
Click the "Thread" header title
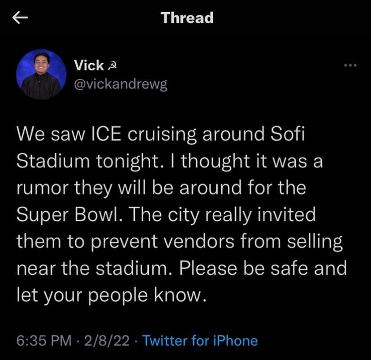(x=187, y=18)
